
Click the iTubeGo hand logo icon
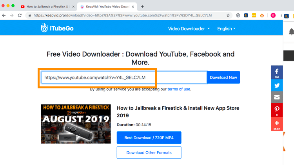(x=44, y=28)
